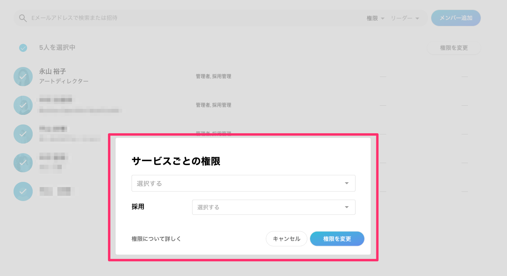Click the arrow of the top dialog dropdown
This screenshot has width=507, height=276.
coord(347,183)
